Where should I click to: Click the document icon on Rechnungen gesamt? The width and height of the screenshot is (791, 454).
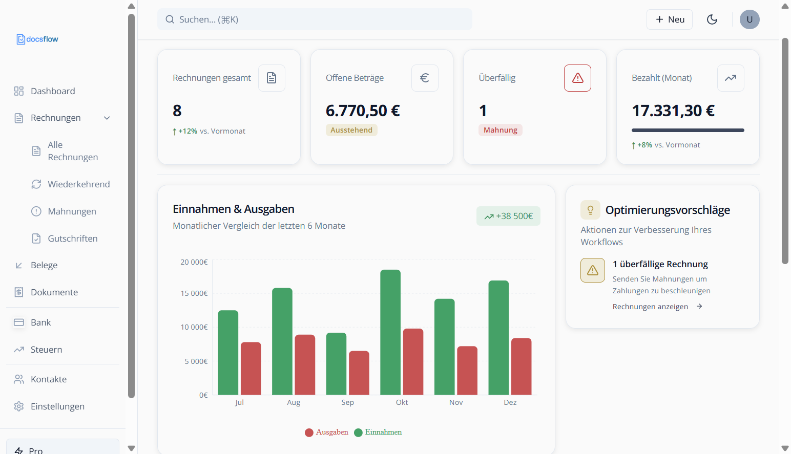click(272, 78)
